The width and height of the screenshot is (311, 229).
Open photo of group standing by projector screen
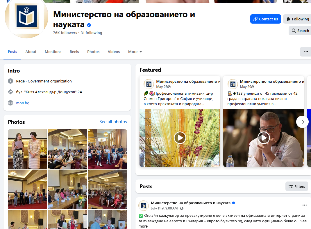pos(27,189)
